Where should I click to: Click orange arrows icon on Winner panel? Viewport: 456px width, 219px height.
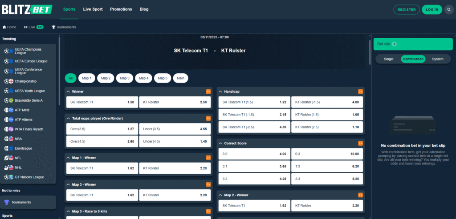point(208,92)
